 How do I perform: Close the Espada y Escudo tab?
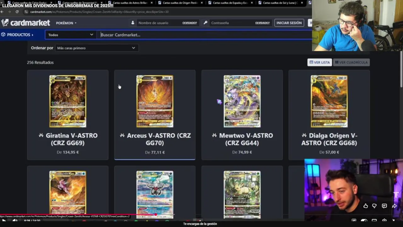tap(252, 3)
